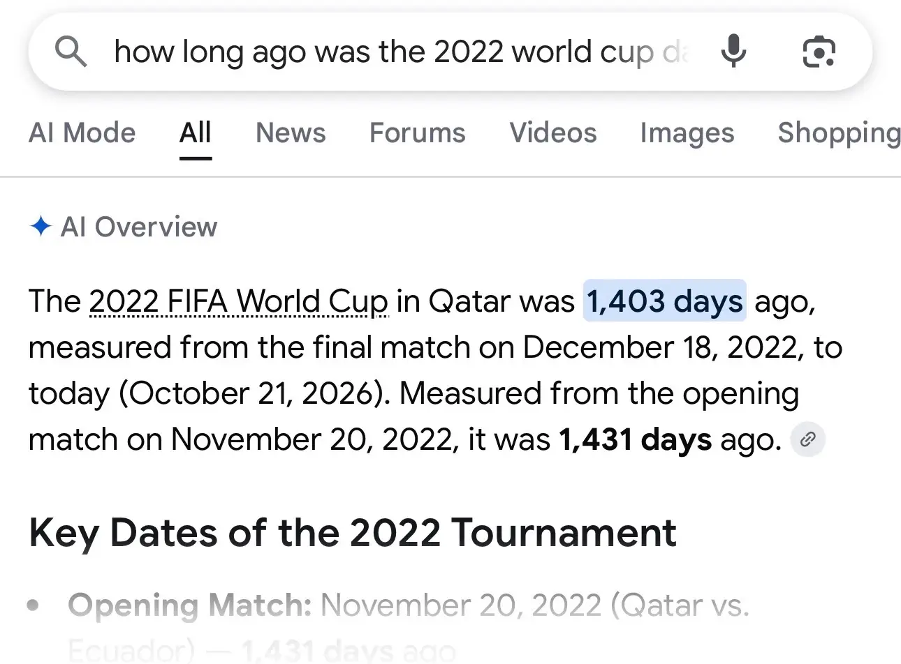Click the bold 1,431 days text
Viewport: 901px width, 664px height.
[x=636, y=439]
